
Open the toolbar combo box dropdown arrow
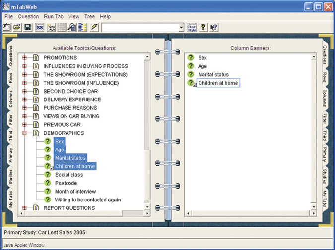click(x=181, y=28)
